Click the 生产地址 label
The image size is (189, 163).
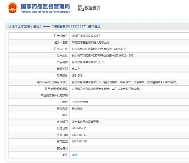(62, 56)
